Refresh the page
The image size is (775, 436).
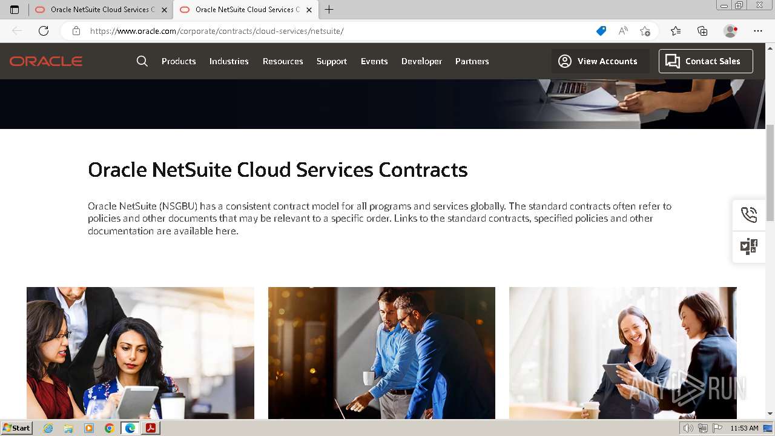click(x=44, y=31)
